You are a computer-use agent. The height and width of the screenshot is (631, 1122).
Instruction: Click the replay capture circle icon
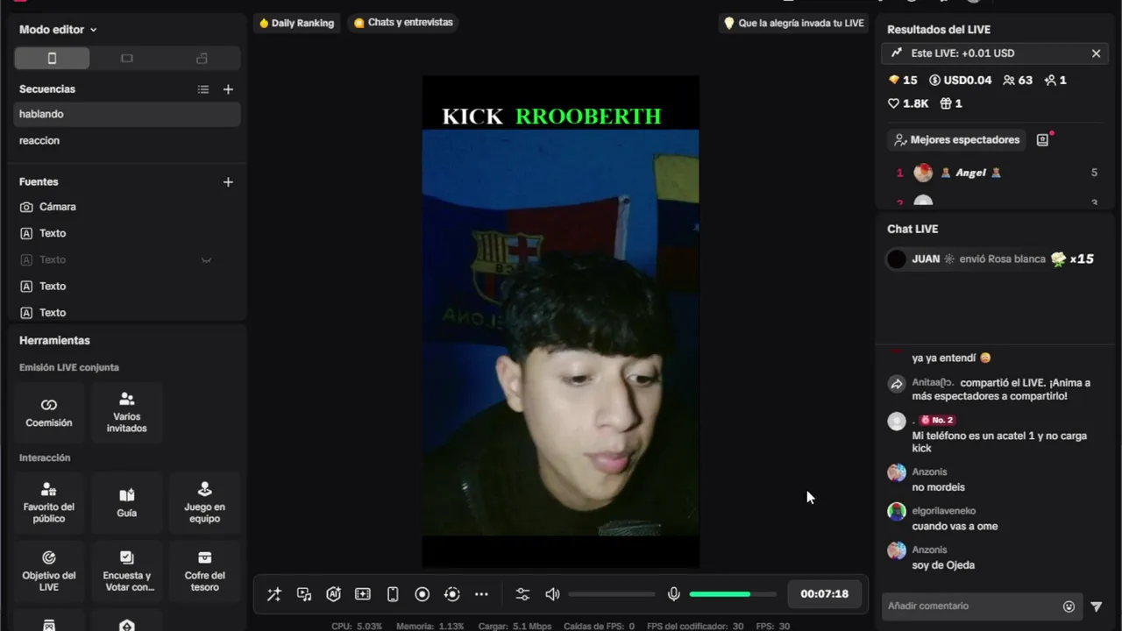pyautogui.click(x=452, y=594)
